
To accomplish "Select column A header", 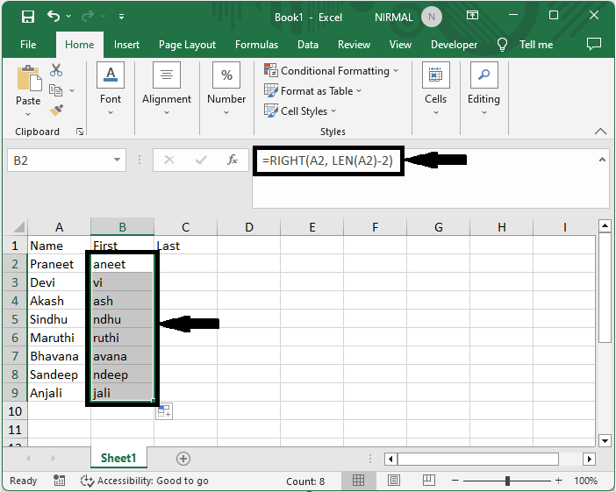I will (59, 227).
